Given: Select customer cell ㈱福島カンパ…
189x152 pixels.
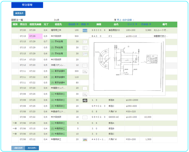Looking at the screenshot, I should click(x=58, y=88).
